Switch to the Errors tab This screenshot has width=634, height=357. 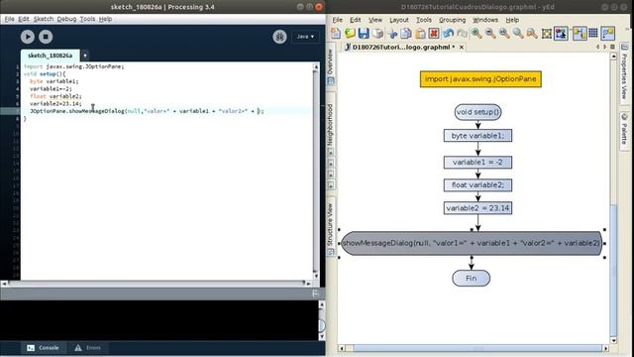88,348
